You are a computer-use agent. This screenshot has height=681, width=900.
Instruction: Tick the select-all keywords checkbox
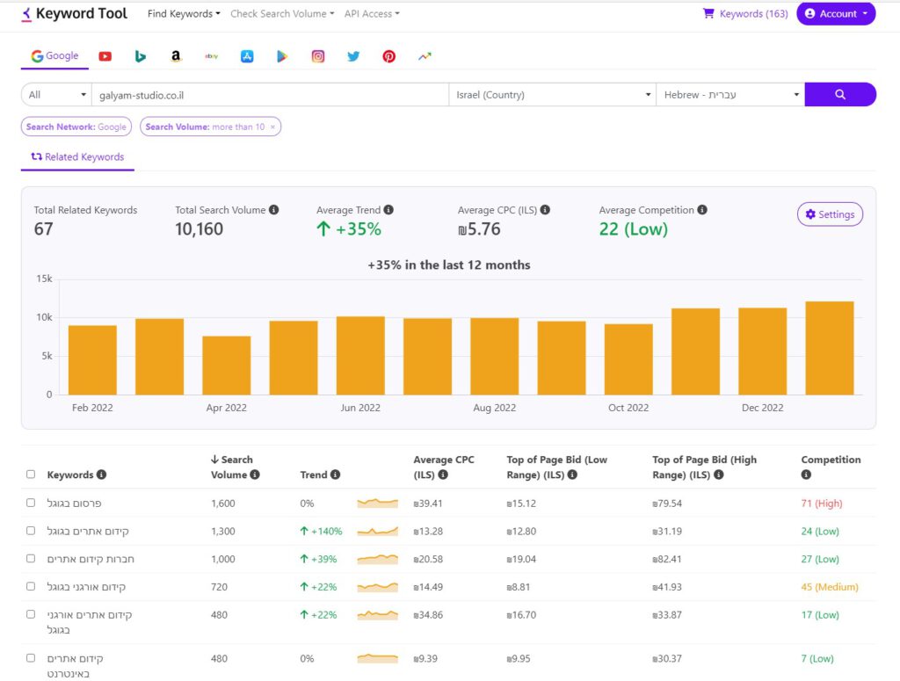[31, 475]
